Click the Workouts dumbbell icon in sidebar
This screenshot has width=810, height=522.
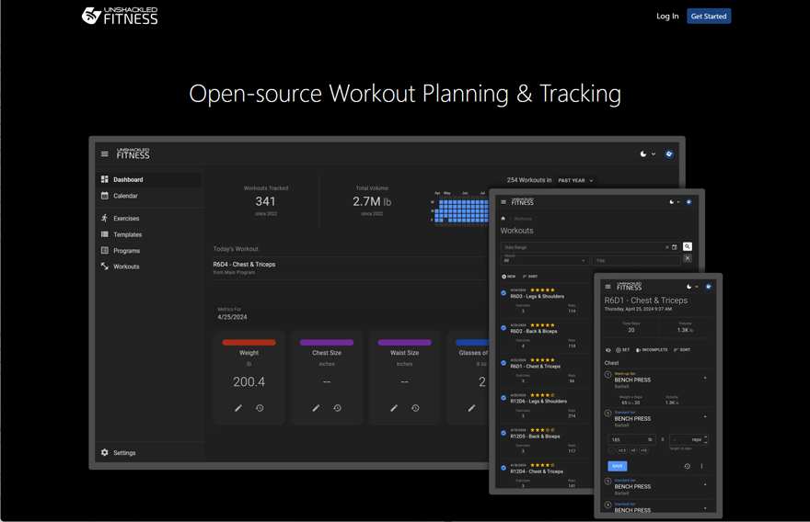coord(104,267)
